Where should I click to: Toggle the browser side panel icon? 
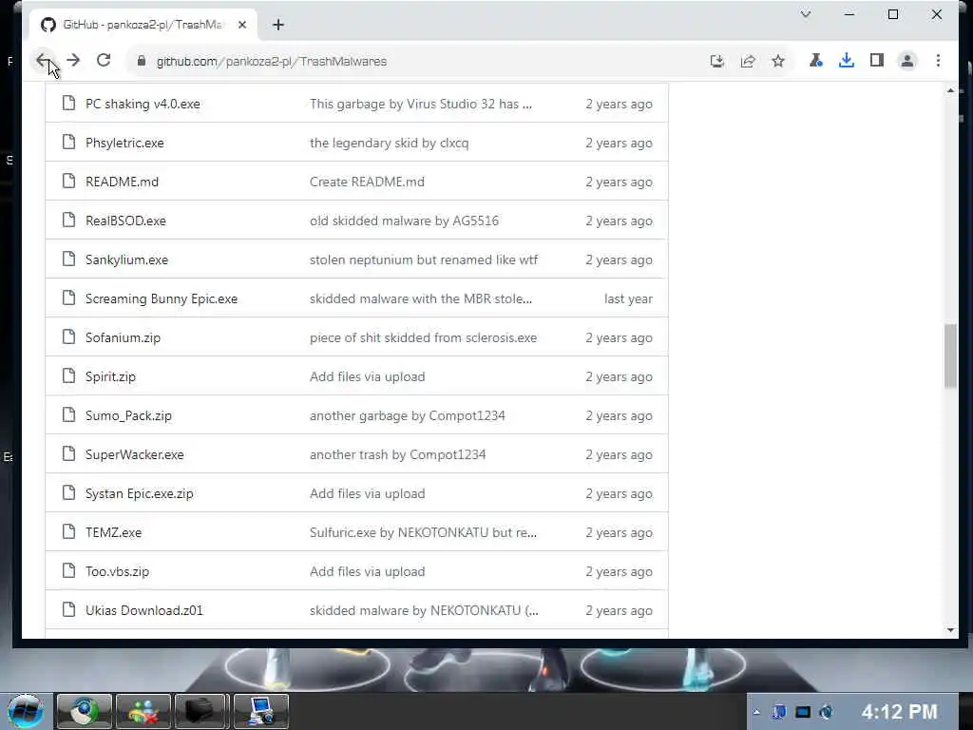[x=876, y=60]
